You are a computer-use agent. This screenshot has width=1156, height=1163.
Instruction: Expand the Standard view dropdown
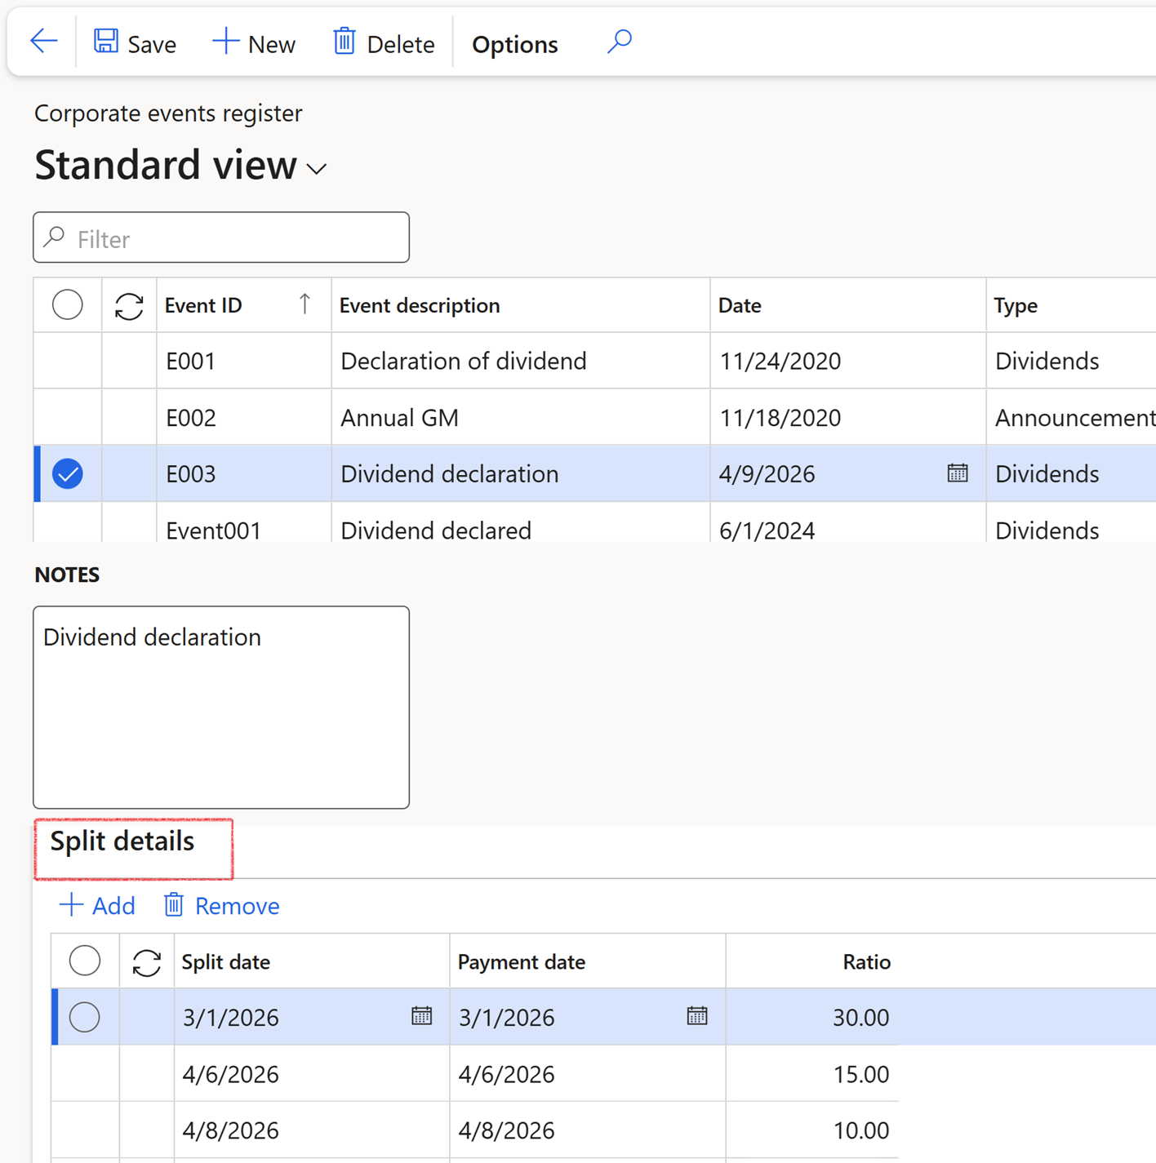click(x=317, y=169)
